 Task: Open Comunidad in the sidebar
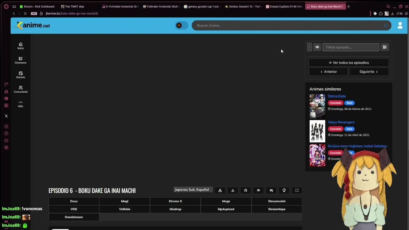point(20,89)
